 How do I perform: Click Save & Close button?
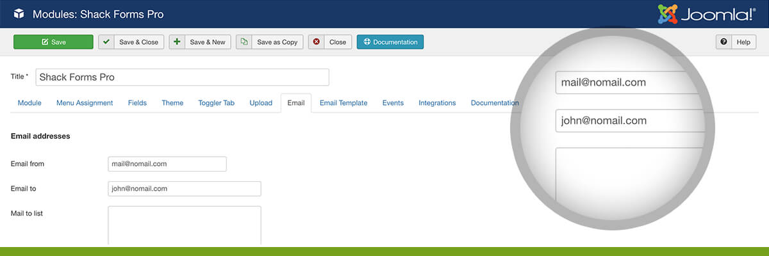(x=131, y=42)
